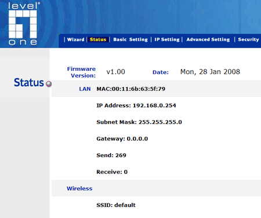This screenshot has width=261, height=218.
Task: Click the Status bullet indicator icon
Action: pos(49,83)
